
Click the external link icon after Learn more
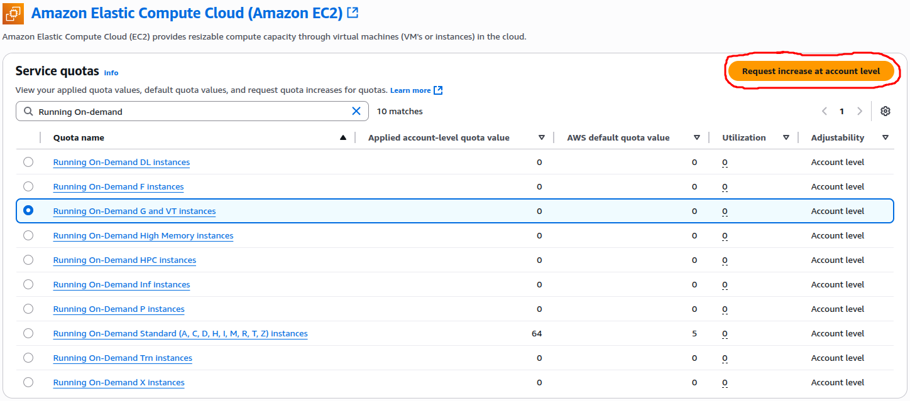click(x=438, y=90)
